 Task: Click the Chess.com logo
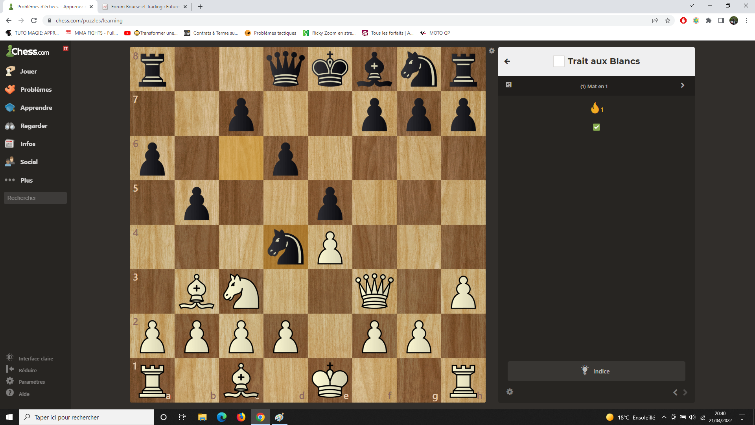pos(28,51)
